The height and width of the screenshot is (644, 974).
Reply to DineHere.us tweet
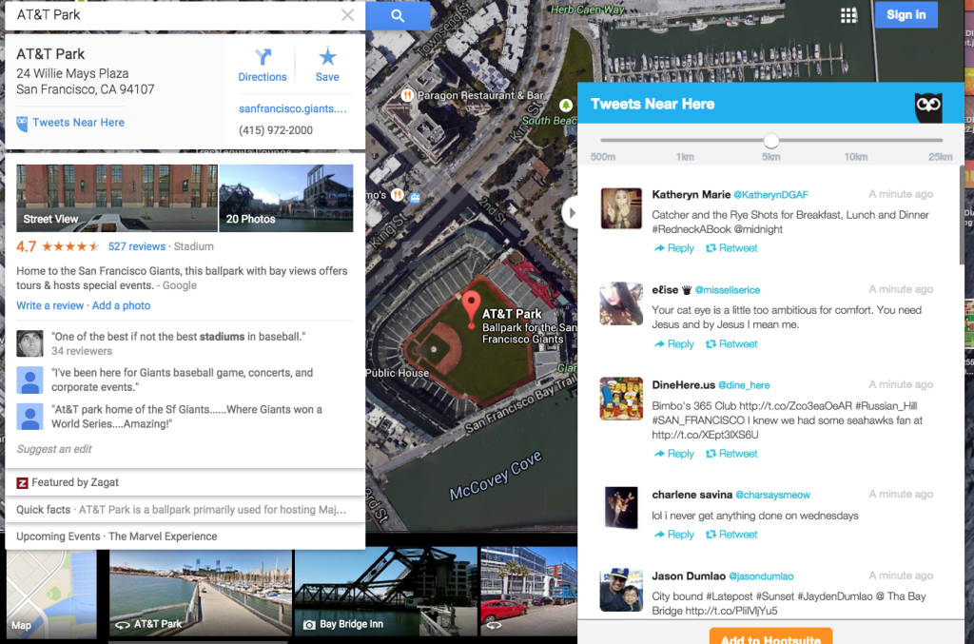pos(674,454)
